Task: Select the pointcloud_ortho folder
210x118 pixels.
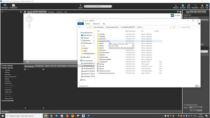Action: pos(104,52)
